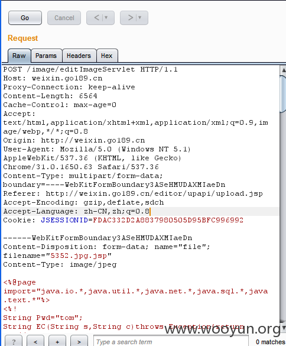Click the Content-Type: multipart/form-data line
Image resolution: width=286 pixels, height=346 pixels.
click(83, 176)
